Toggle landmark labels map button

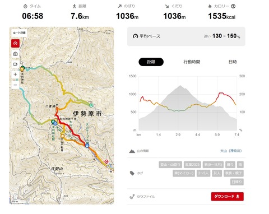click(x=15, y=64)
